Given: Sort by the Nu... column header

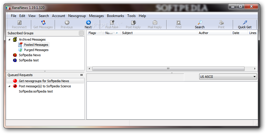Looking at the screenshot, I should [112, 33].
